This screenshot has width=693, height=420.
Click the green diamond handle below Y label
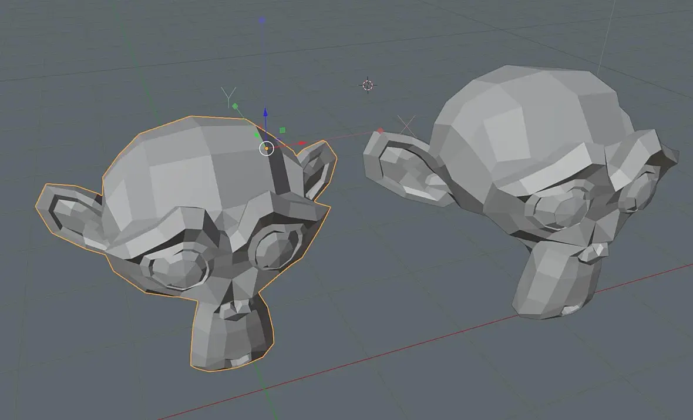point(235,106)
